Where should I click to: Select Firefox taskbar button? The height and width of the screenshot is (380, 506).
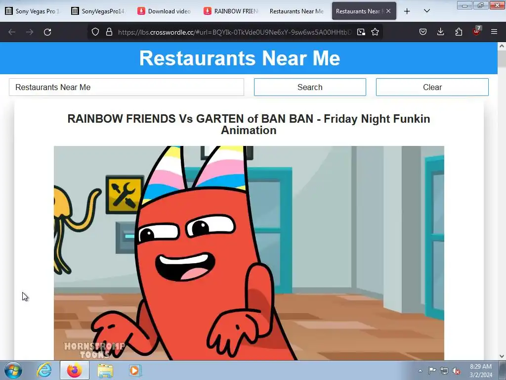75,370
